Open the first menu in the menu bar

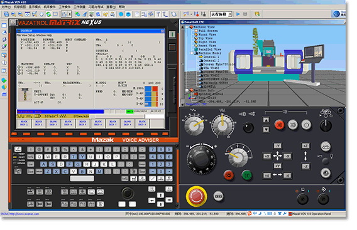click(x=6, y=7)
